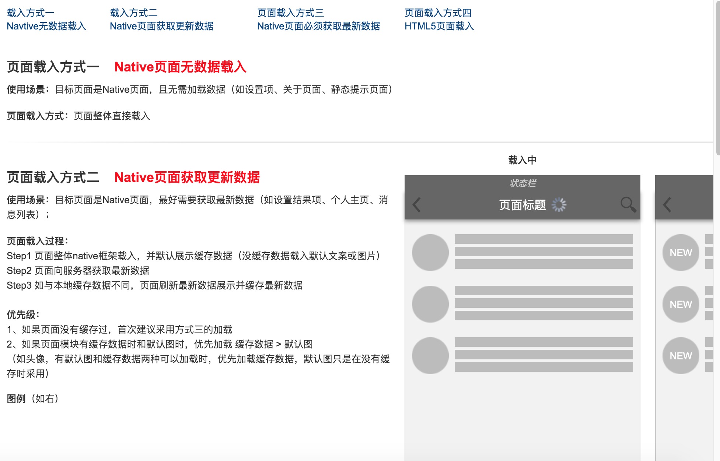Click the text 页面整体直接载入

(112, 116)
